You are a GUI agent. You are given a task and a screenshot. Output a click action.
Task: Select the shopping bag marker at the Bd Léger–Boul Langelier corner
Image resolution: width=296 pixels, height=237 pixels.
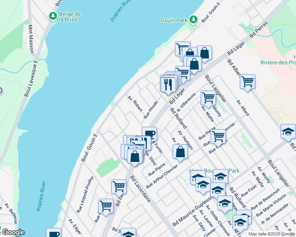(205, 53)
